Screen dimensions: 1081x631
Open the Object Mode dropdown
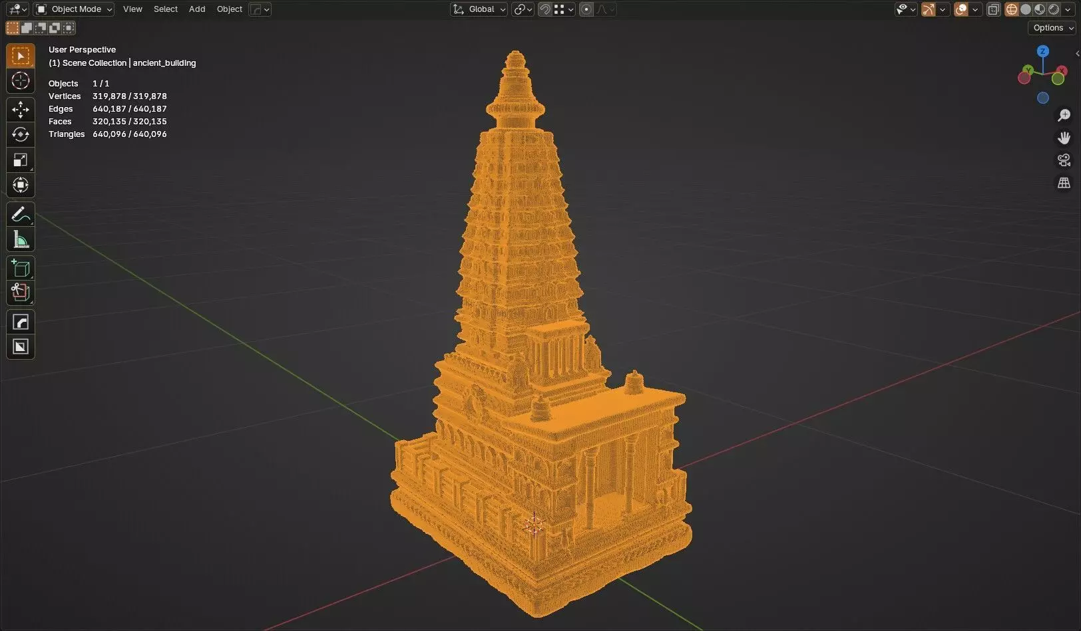click(74, 9)
